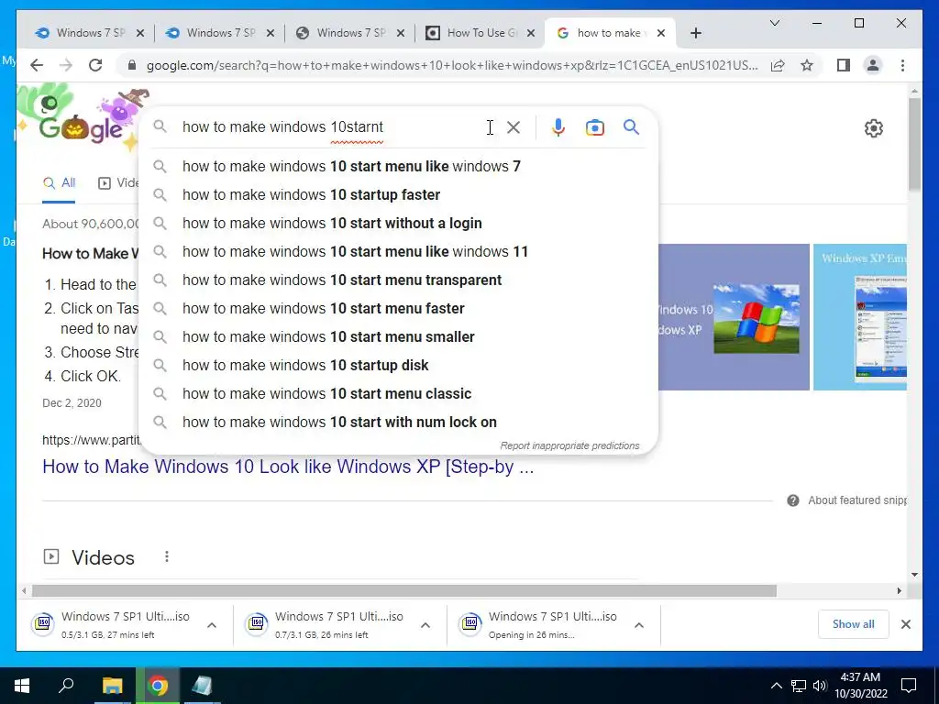Click the Chrome taskbar icon
Image resolution: width=939 pixels, height=704 pixels.
pos(158,686)
